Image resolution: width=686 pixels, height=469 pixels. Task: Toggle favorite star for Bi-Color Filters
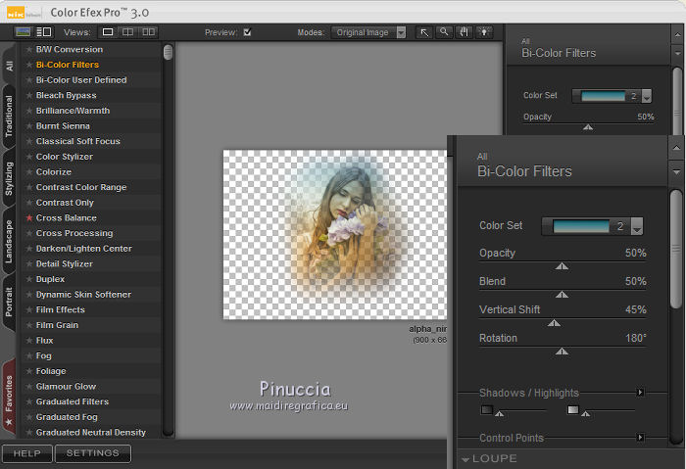tap(29, 65)
